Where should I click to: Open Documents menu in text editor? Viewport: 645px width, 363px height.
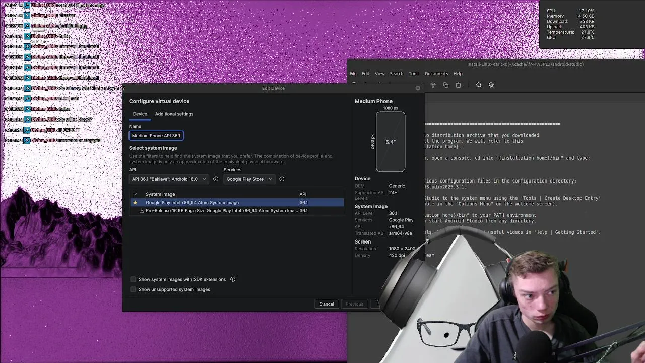pyautogui.click(x=436, y=74)
